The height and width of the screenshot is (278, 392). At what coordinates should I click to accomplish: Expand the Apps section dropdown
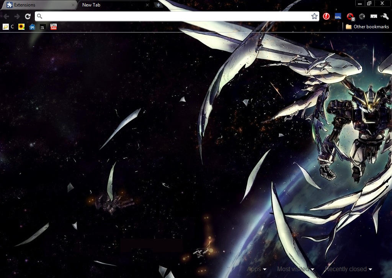tap(257, 269)
